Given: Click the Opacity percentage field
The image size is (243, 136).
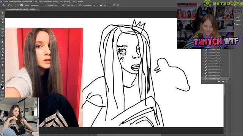Looking at the screenshot, I should [57, 5].
